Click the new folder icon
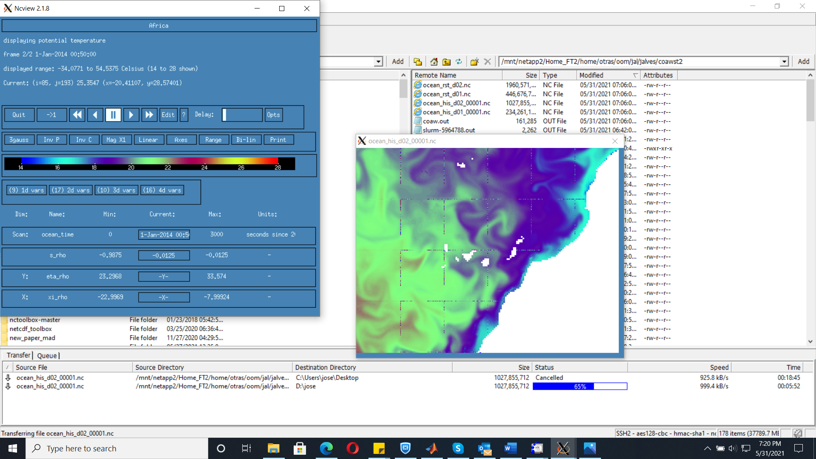The width and height of the screenshot is (816, 459). pos(474,62)
